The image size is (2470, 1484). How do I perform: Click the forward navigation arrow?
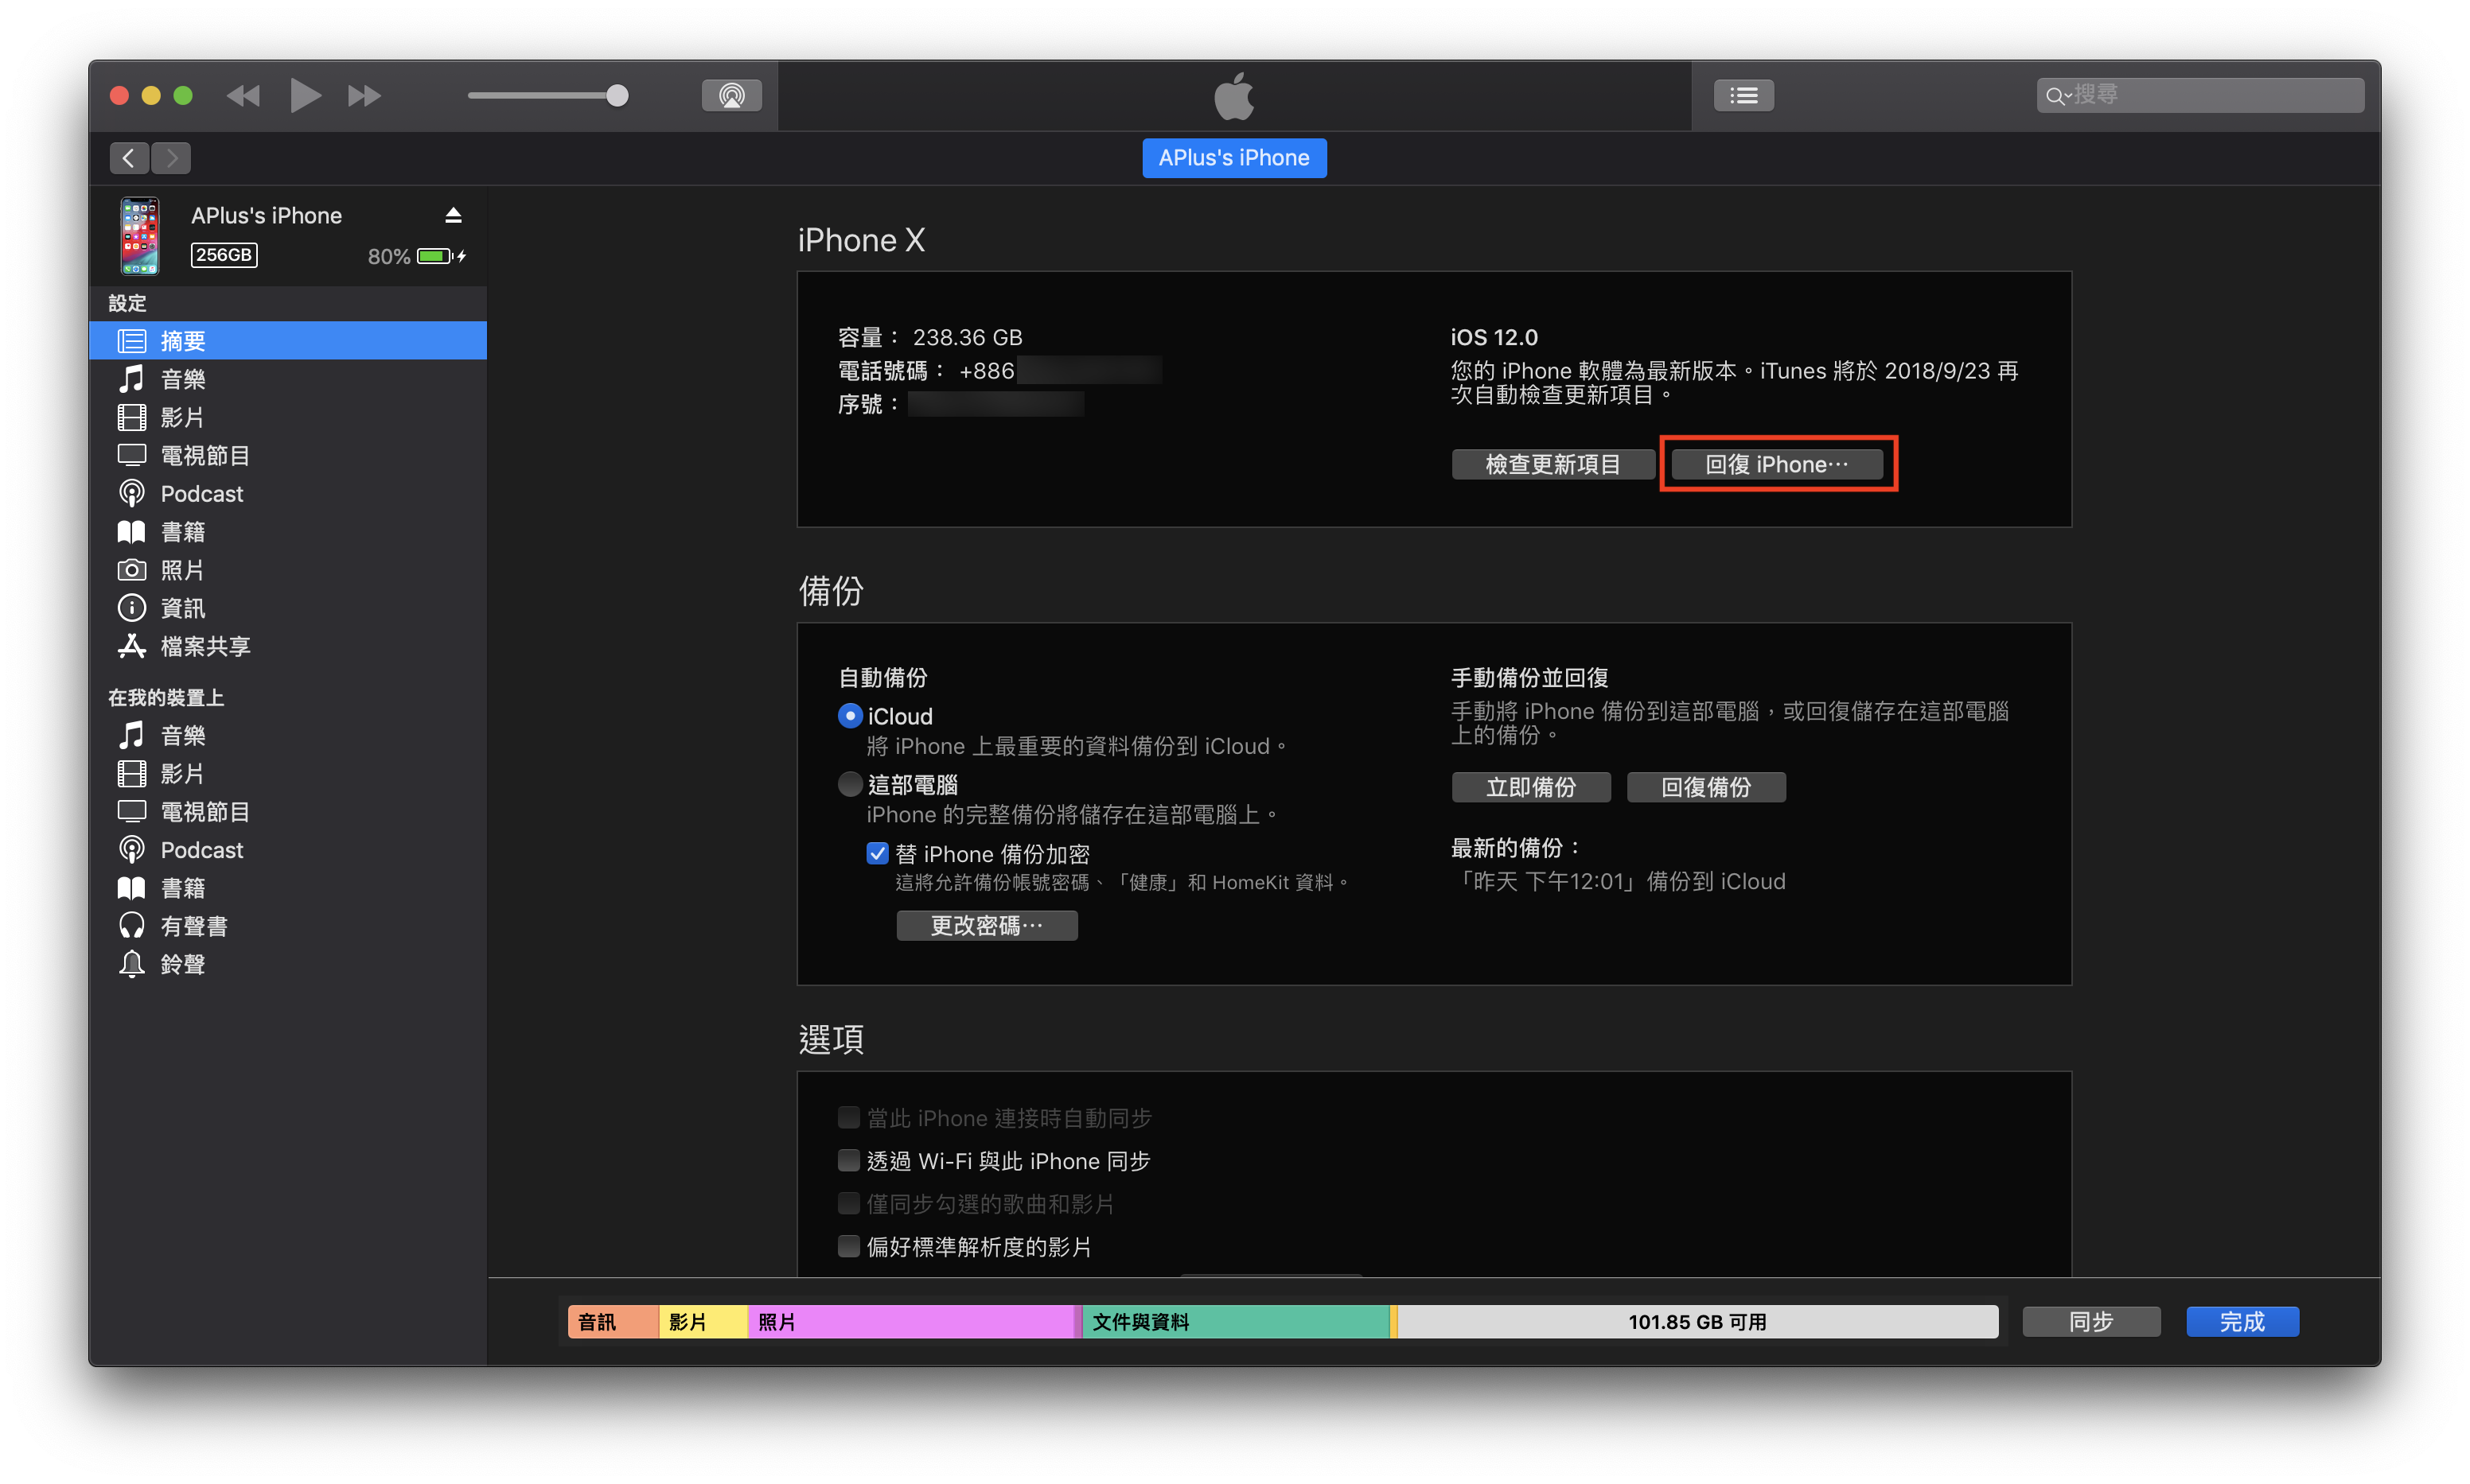point(171,158)
